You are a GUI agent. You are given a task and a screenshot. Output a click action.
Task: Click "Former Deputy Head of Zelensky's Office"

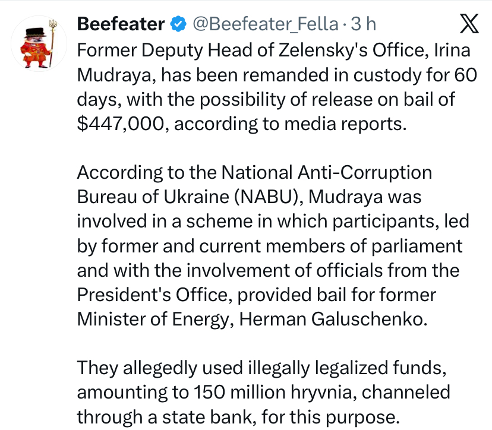[253, 50]
